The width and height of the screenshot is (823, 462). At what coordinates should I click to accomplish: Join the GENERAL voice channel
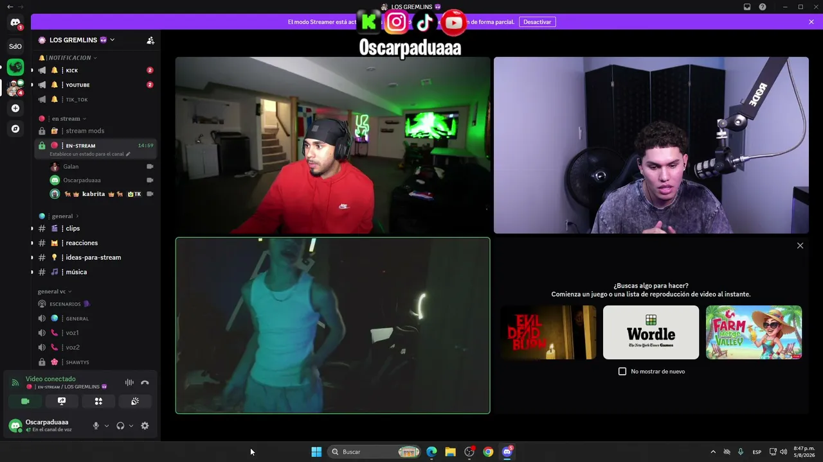96,318
